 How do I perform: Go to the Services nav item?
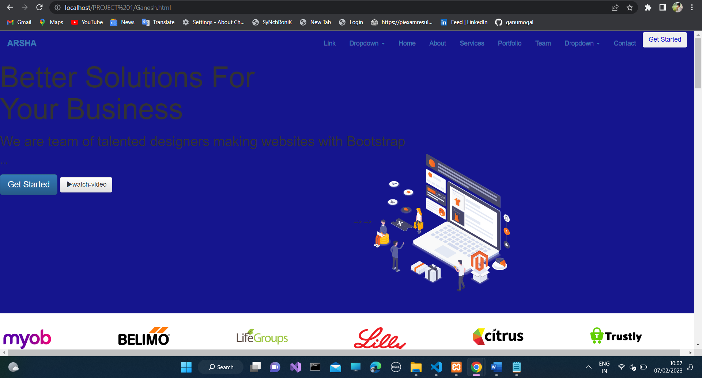[x=472, y=43]
